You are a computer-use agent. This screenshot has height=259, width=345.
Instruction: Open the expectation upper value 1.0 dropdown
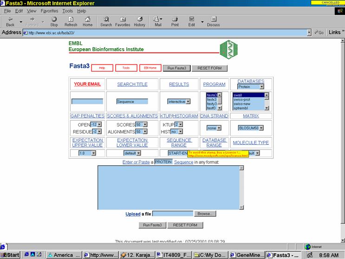(x=93, y=153)
